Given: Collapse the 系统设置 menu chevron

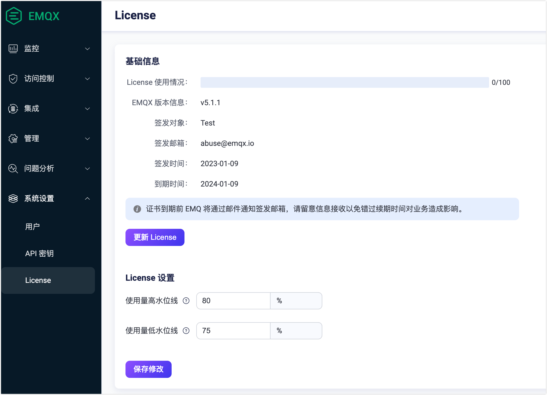Looking at the screenshot, I should pyautogui.click(x=87, y=199).
